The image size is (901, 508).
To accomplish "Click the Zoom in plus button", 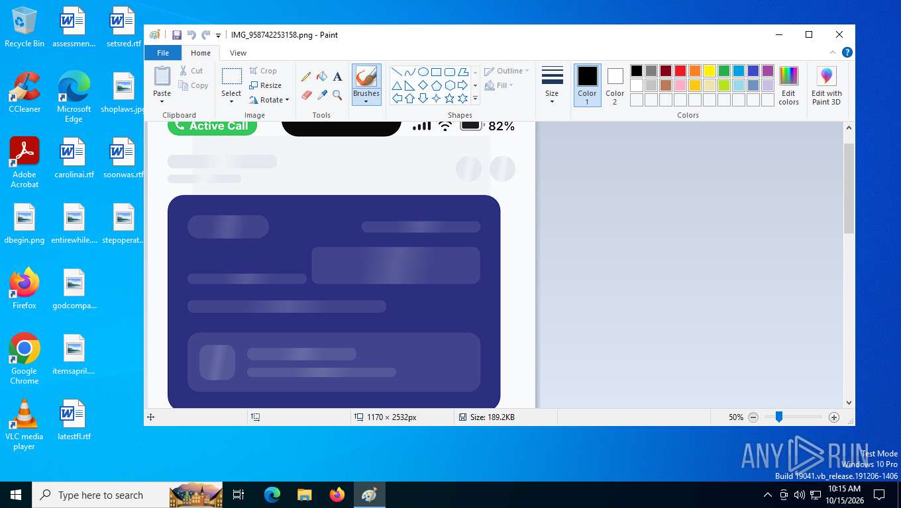I will coord(834,417).
